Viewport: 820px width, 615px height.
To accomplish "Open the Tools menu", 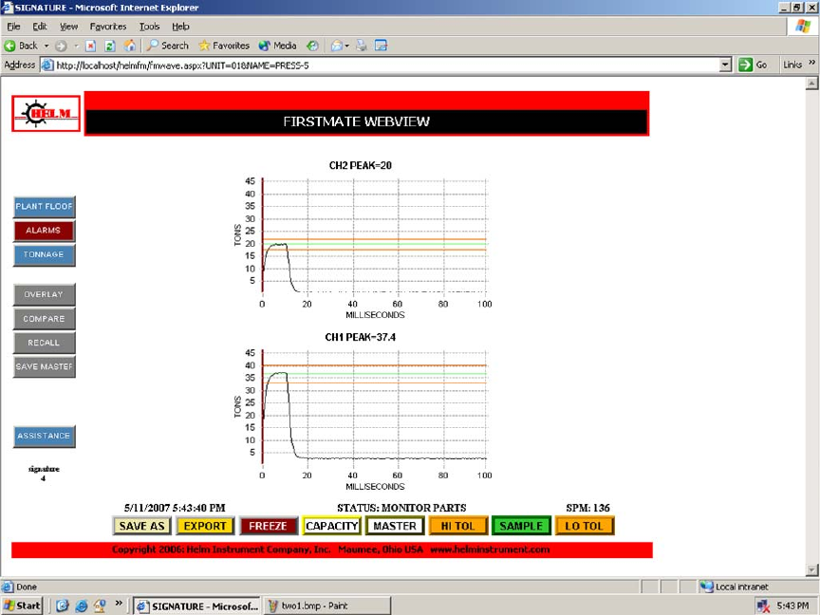I will (x=150, y=27).
